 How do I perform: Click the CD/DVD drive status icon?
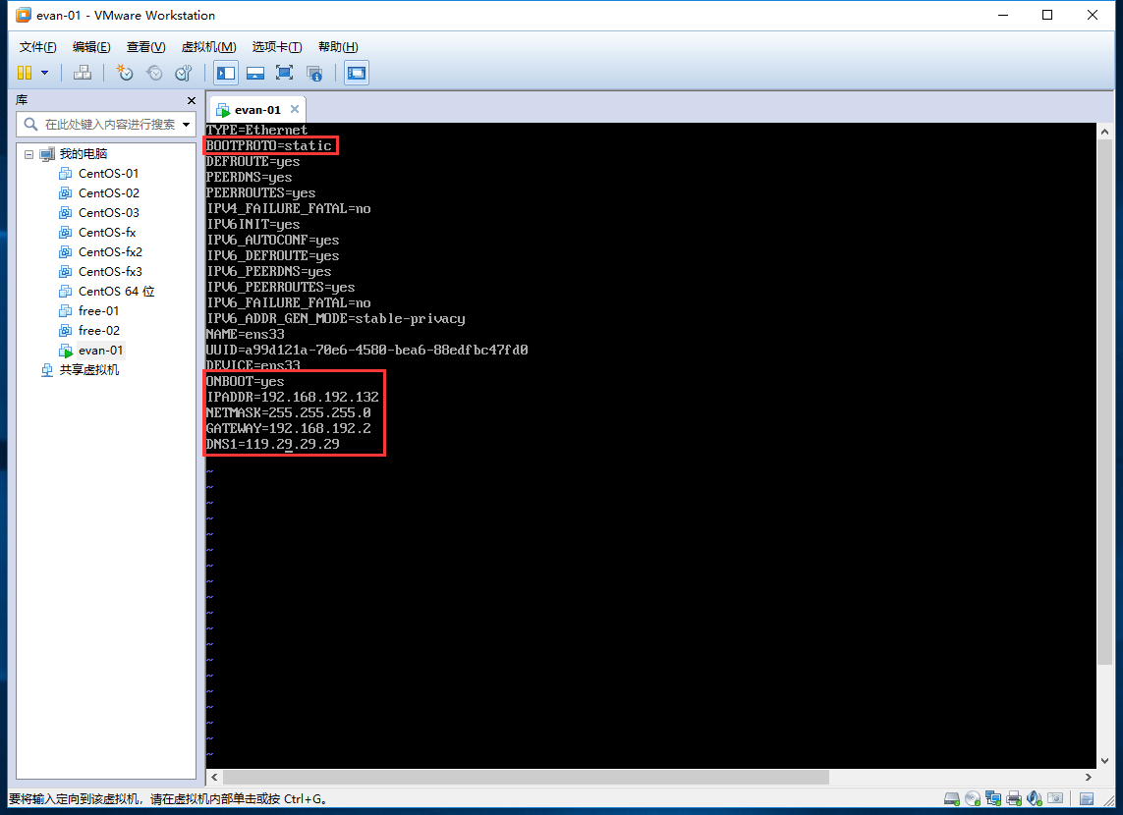[x=973, y=798]
